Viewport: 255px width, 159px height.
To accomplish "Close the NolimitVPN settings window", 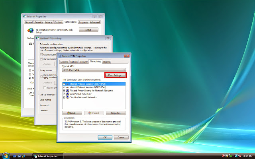I will [x=108, y=39].
